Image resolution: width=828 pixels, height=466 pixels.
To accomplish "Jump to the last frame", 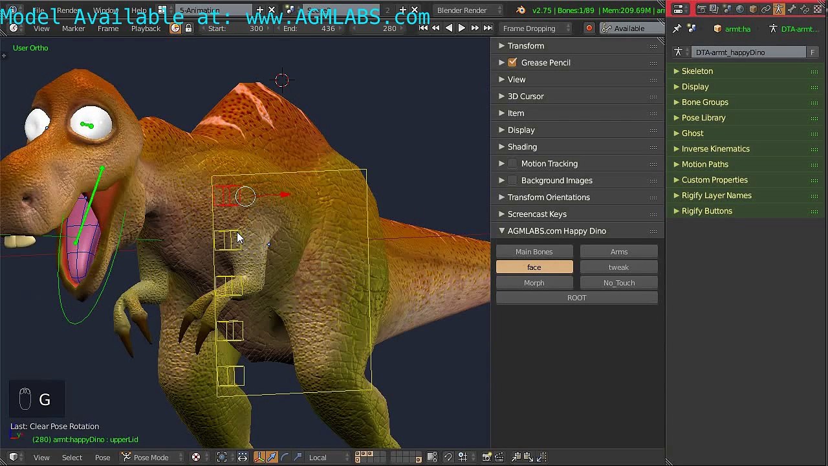I will coord(488,28).
